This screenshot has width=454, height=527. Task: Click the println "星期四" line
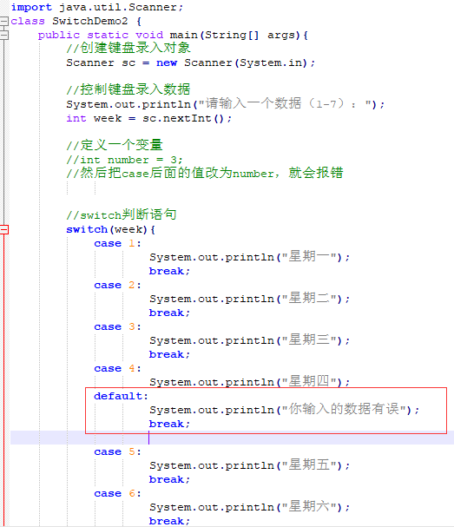tap(249, 382)
